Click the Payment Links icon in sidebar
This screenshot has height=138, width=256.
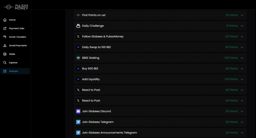[5, 28]
